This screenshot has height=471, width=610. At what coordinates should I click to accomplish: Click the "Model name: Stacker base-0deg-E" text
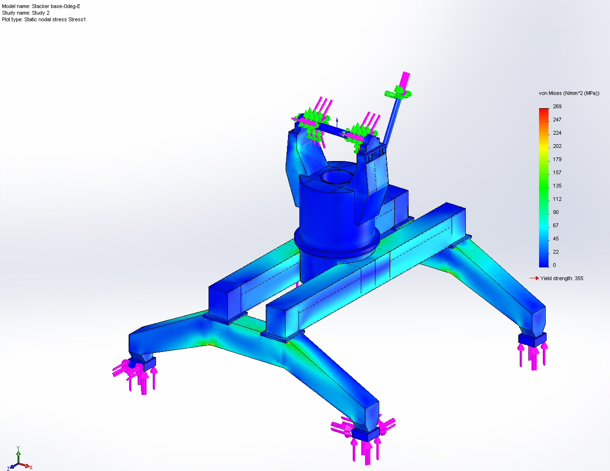pyautogui.click(x=41, y=6)
